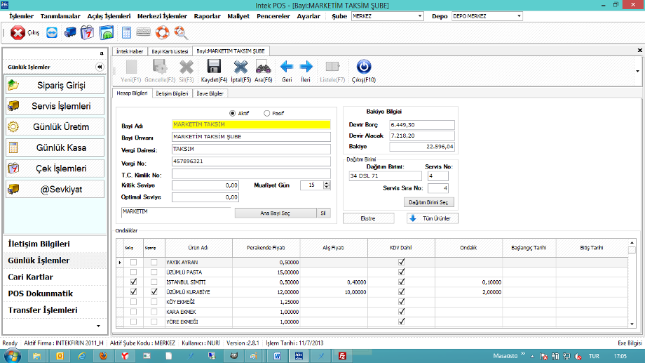Click the Çıkış (F10) power icon

click(363, 67)
